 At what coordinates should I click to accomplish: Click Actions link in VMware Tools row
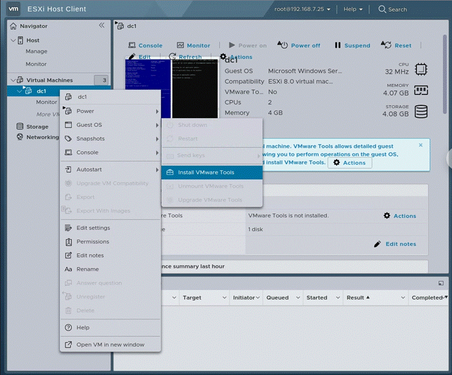click(x=400, y=216)
